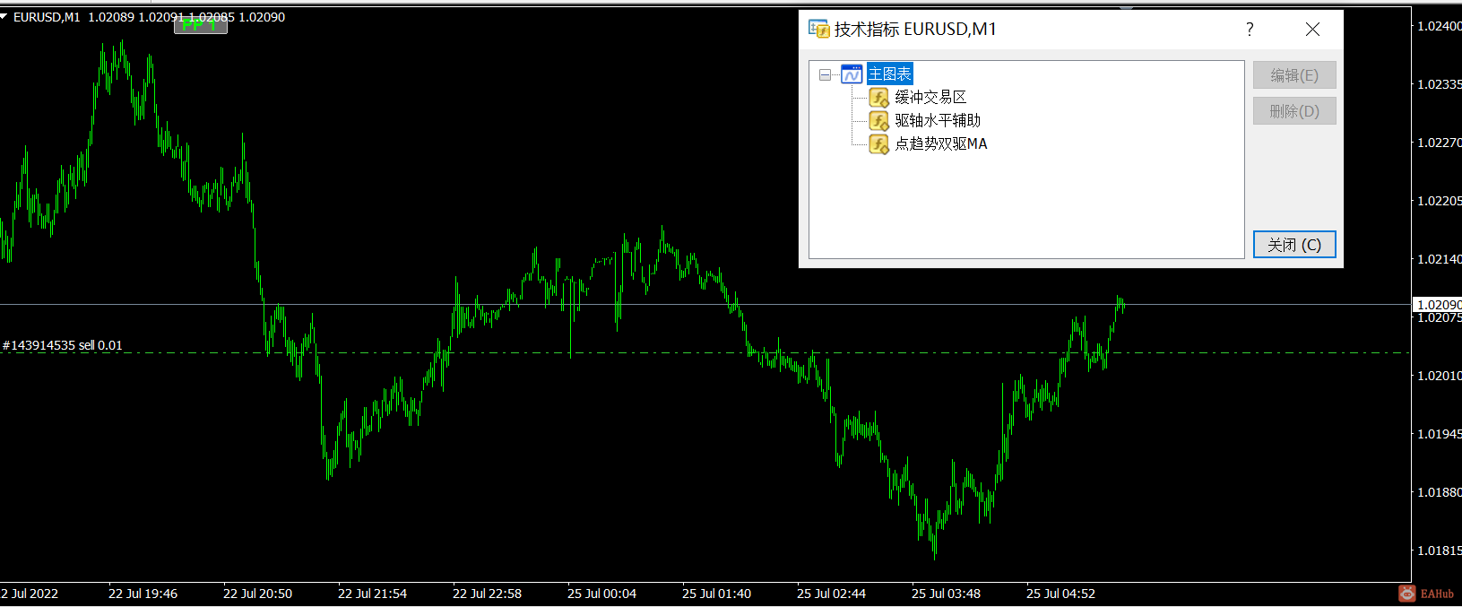
Task: Open the chart one-click trading arrow
Action: 4,16
